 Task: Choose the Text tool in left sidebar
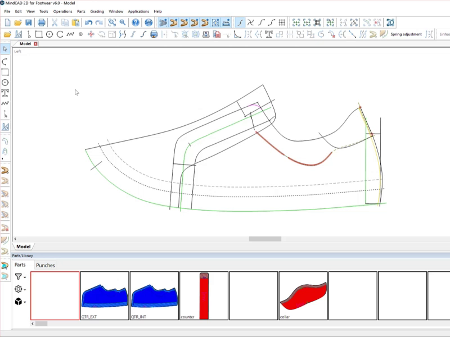click(5, 93)
